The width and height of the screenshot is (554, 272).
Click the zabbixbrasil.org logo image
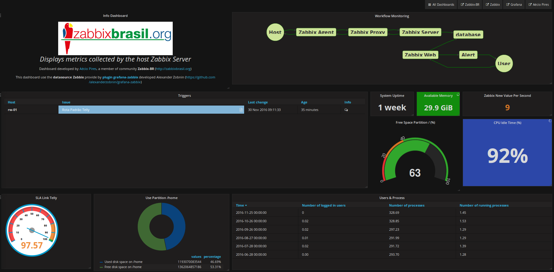coord(115,38)
